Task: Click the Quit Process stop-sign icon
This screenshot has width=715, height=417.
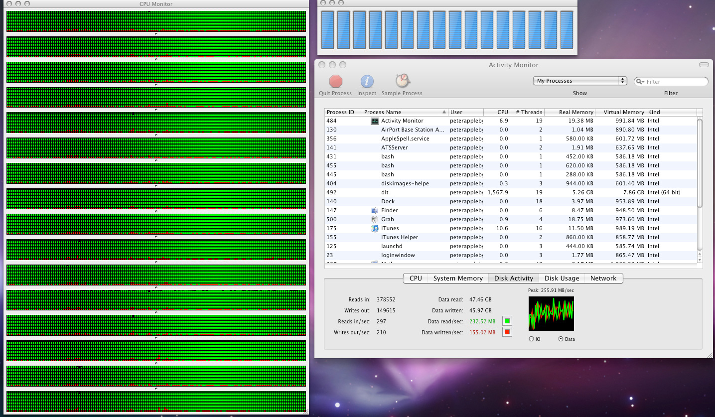Action: (336, 81)
